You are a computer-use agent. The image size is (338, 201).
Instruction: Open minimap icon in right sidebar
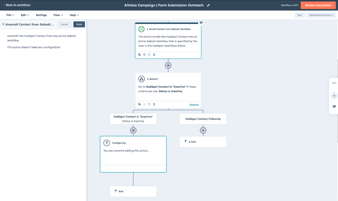point(334,83)
